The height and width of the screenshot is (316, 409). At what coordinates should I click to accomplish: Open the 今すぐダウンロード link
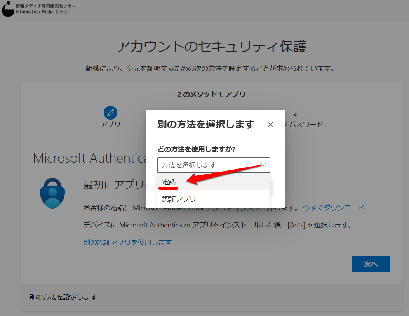[334, 208]
